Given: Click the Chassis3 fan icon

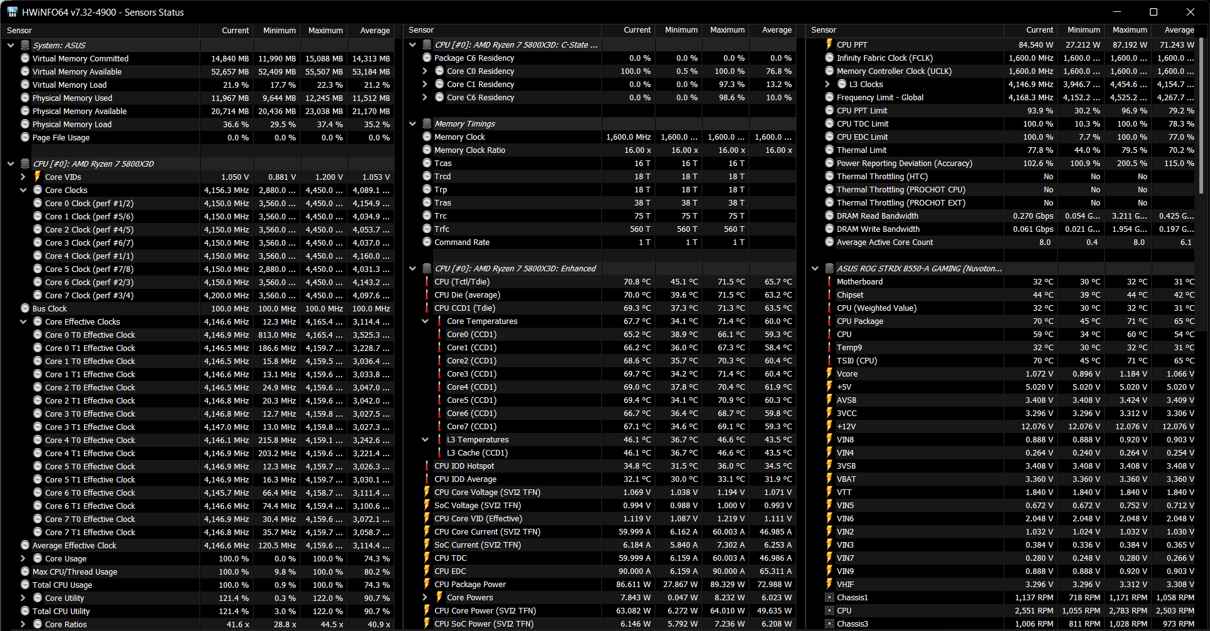Looking at the screenshot, I should 829,623.
